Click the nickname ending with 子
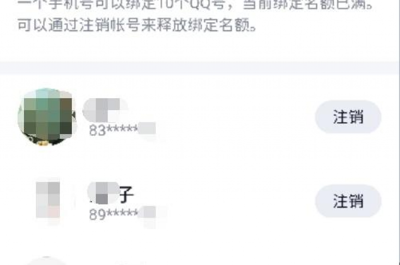Screen dimensions: 400x265 tap(111, 194)
